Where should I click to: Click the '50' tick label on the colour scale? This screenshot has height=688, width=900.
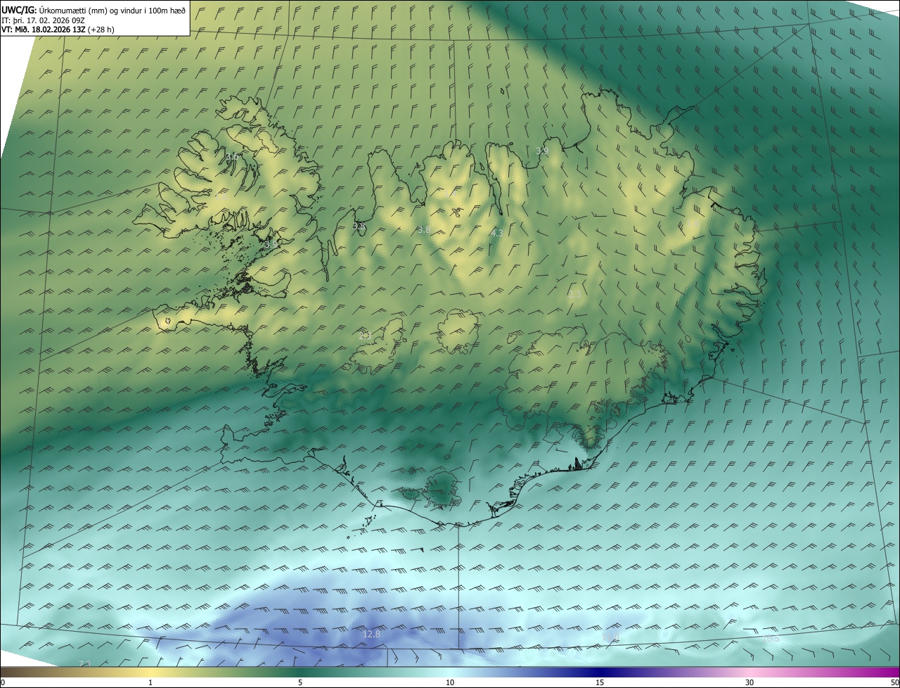point(894,682)
